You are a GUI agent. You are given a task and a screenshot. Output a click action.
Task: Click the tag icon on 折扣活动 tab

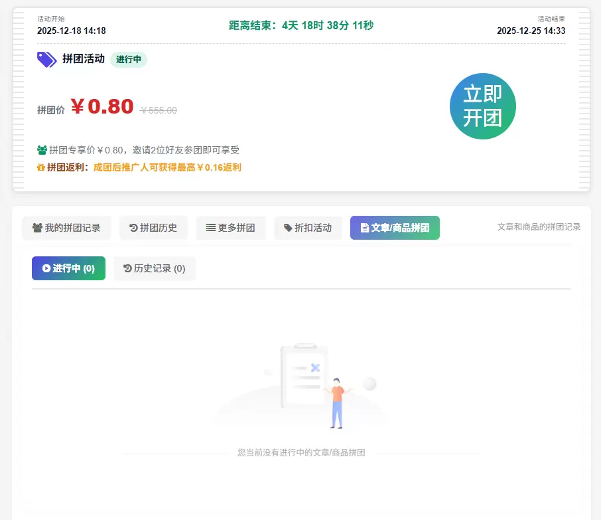[288, 228]
